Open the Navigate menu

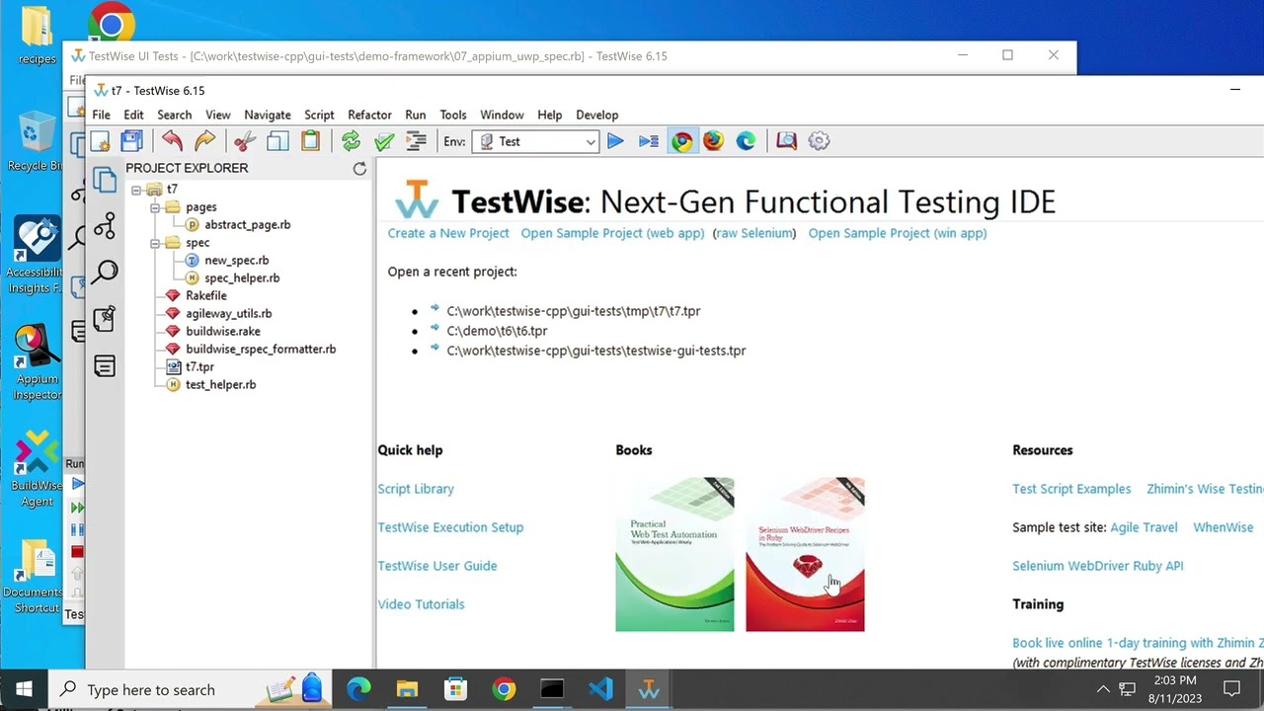click(268, 116)
